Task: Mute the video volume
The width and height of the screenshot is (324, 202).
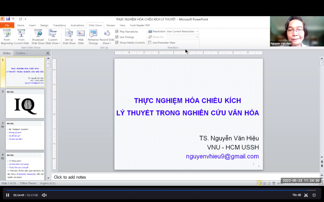Action: [x=44, y=195]
